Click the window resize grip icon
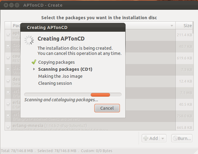Image resolution: width=198 pixels, height=154 pixels. (x=196, y=152)
